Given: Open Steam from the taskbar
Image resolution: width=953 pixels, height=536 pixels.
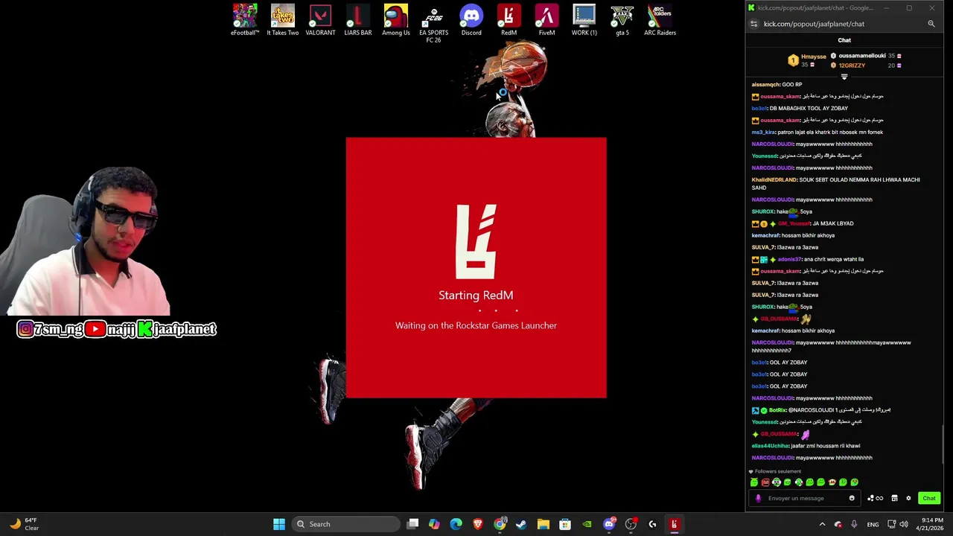Looking at the screenshot, I should click(x=521, y=524).
